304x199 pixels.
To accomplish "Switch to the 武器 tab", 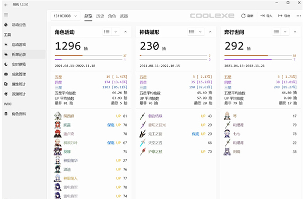I will [x=124, y=16].
